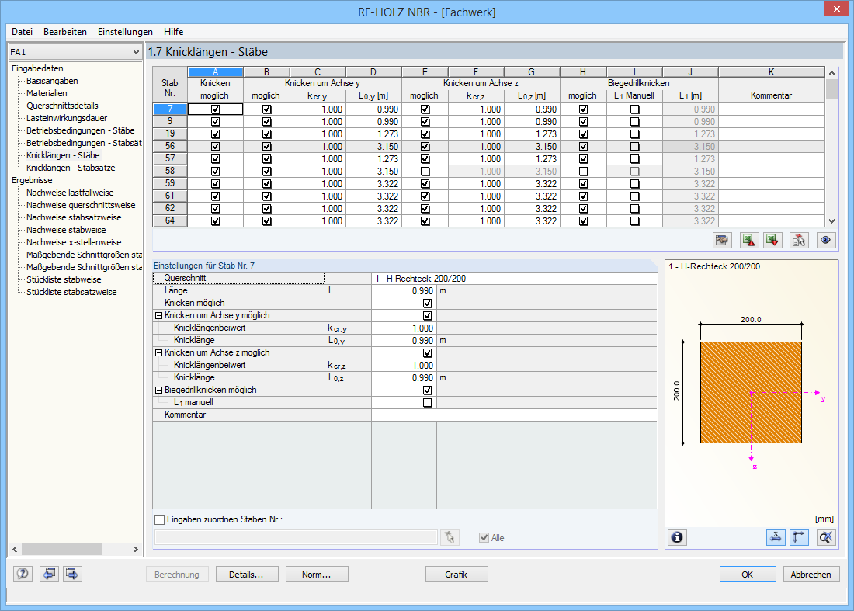
Task: Click the orange cross-section graphic
Action: (751, 392)
